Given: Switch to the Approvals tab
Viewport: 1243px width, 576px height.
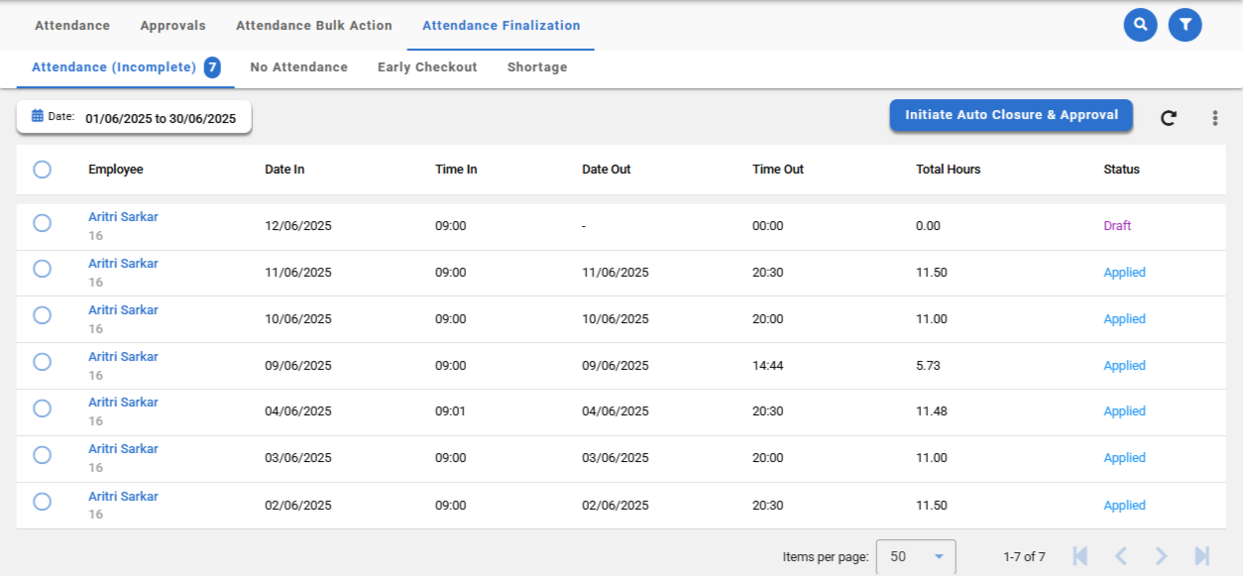Looking at the screenshot, I should point(172,26).
